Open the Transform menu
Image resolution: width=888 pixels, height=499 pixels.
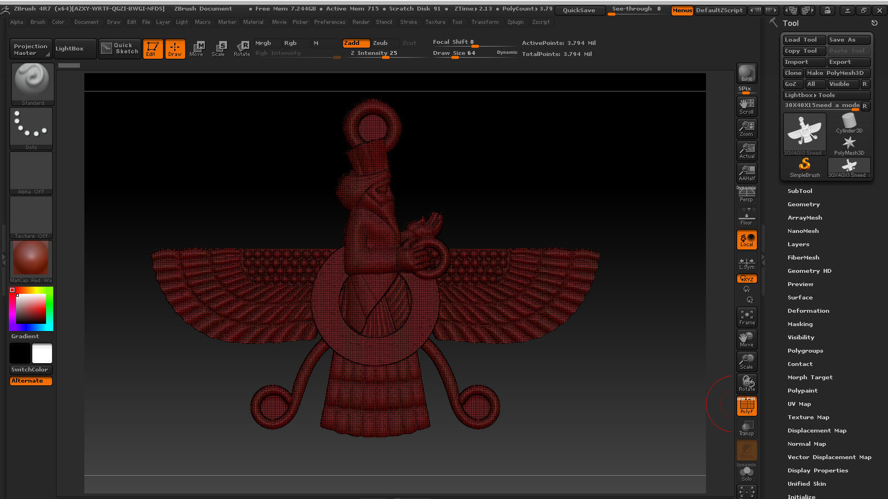(485, 22)
